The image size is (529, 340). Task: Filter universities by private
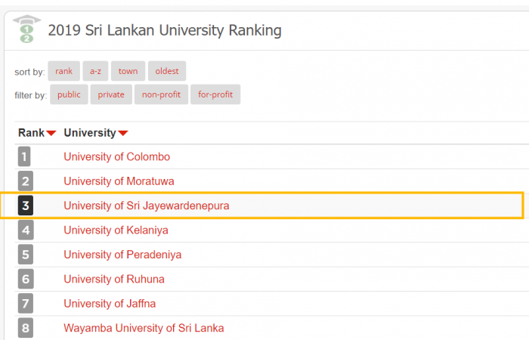pos(111,94)
